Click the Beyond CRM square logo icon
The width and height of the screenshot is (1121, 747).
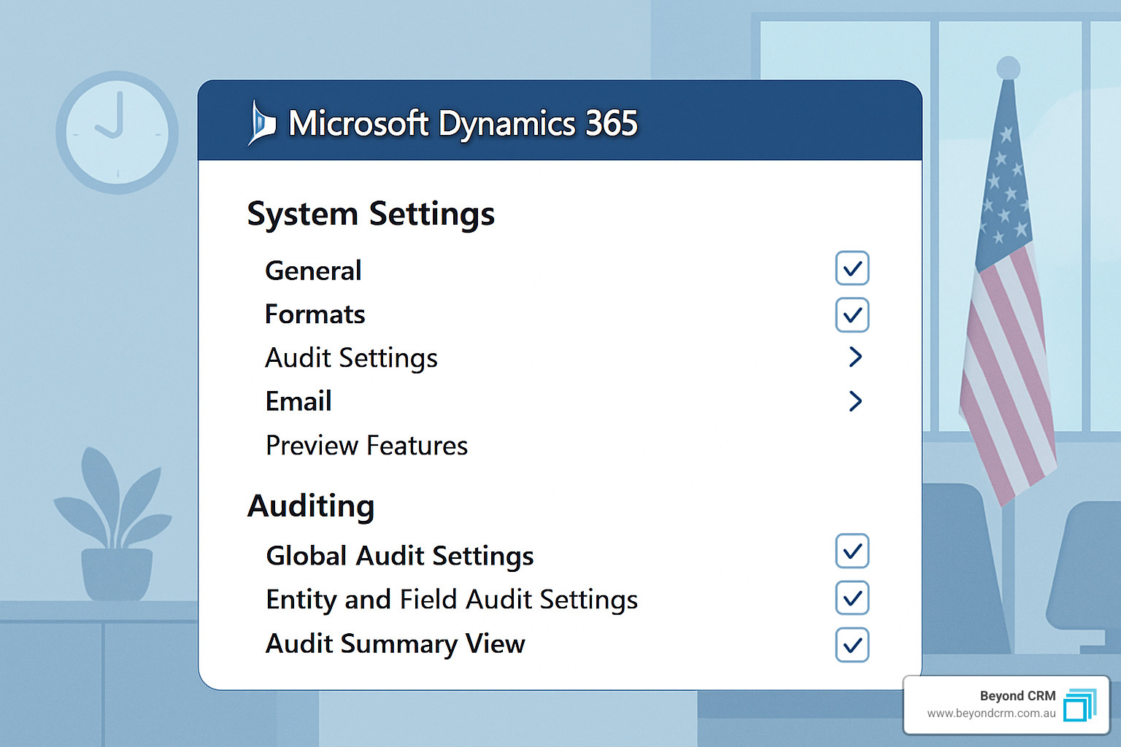pos(1080,704)
